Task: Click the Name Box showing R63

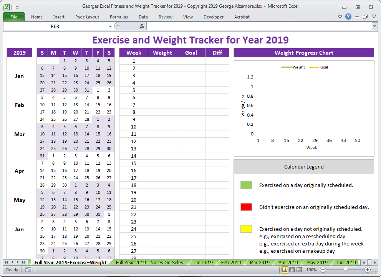Action: pos(55,26)
